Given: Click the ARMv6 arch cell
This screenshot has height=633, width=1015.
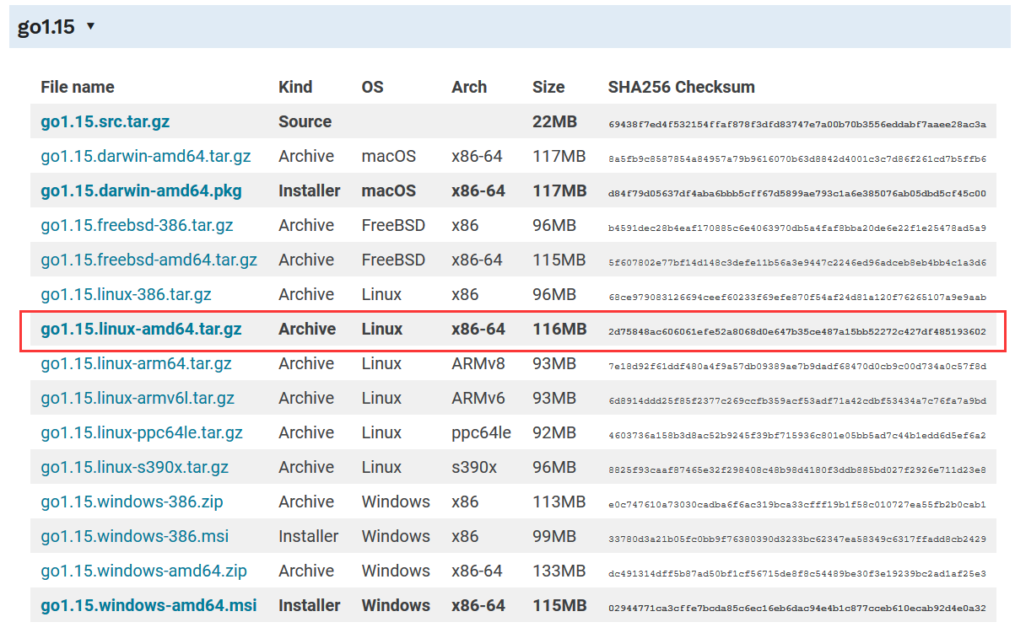Looking at the screenshot, I should (x=478, y=398).
